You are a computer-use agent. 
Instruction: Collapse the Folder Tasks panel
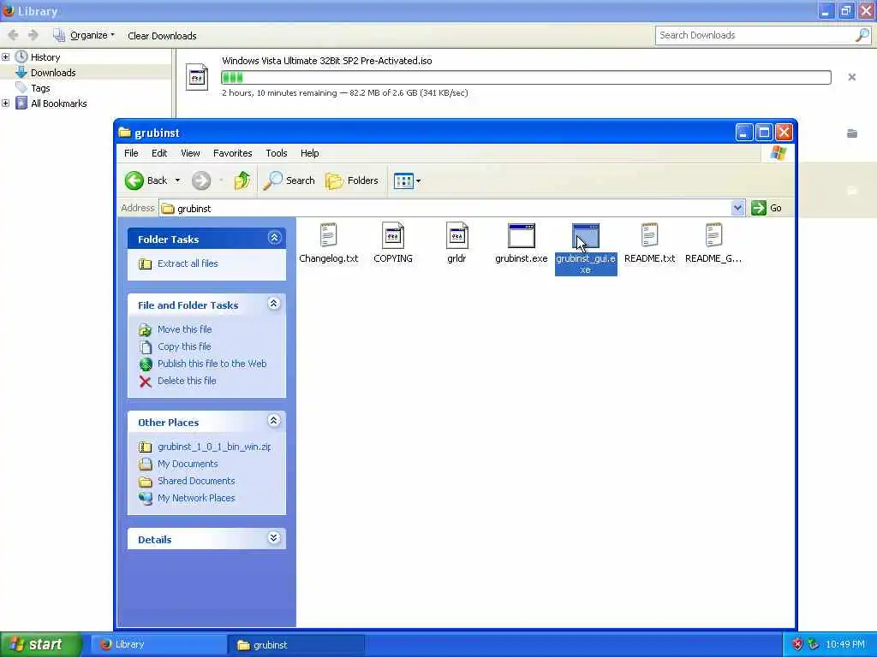274,238
